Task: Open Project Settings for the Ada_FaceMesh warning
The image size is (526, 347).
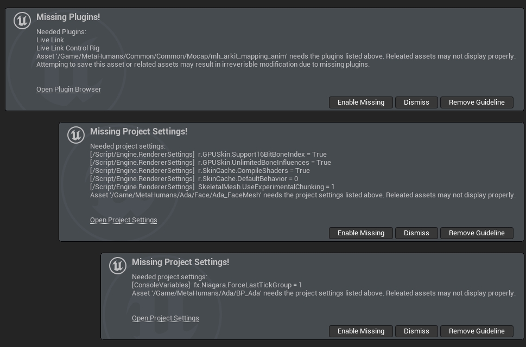Action: pos(123,220)
